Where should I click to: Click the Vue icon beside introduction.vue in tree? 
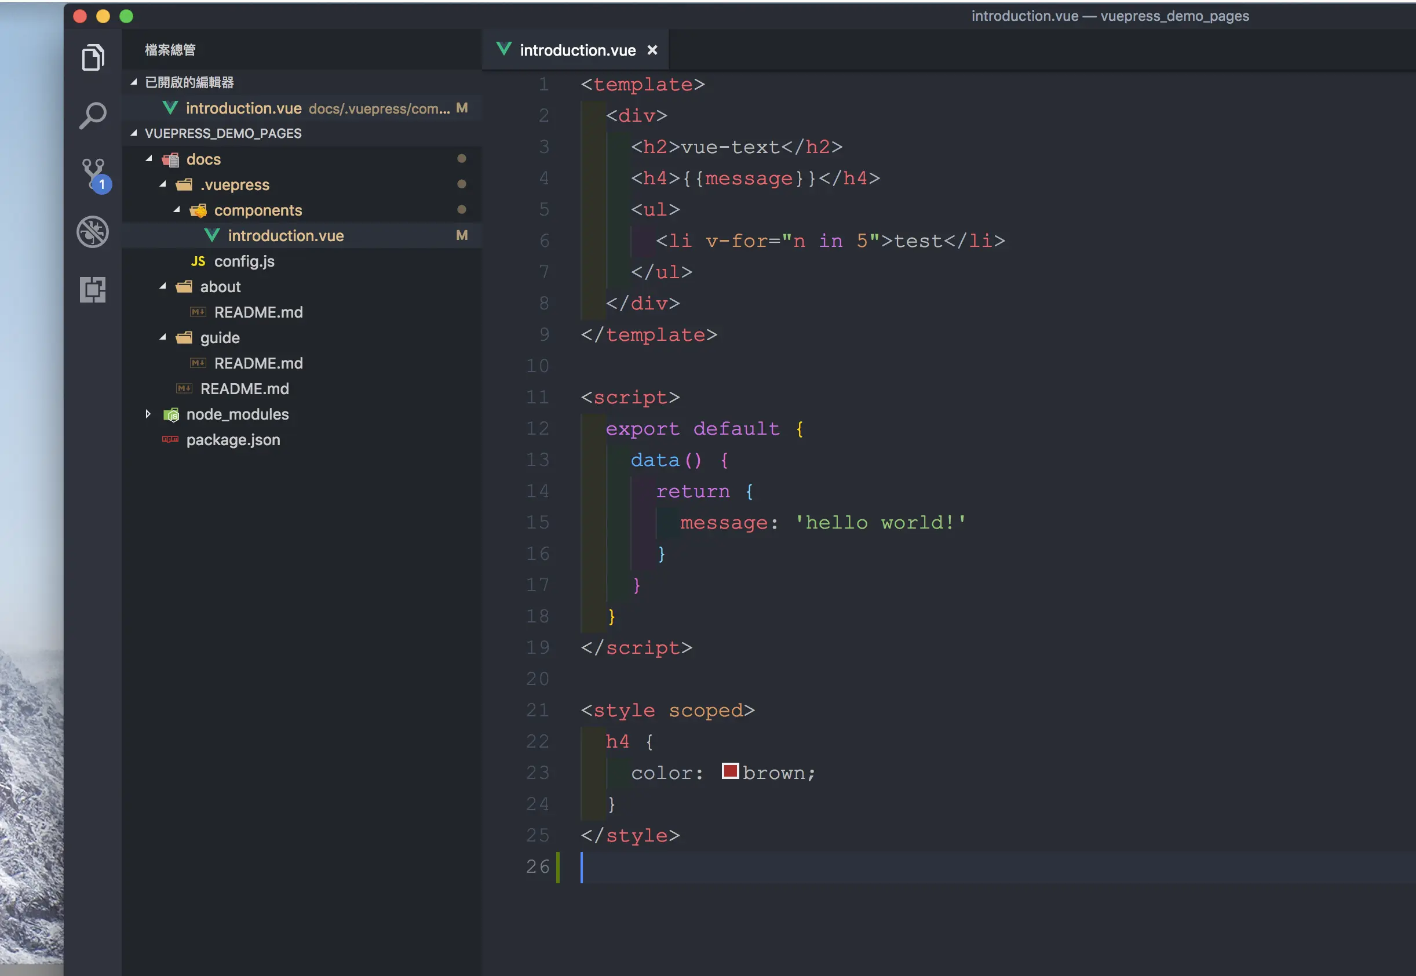212,235
